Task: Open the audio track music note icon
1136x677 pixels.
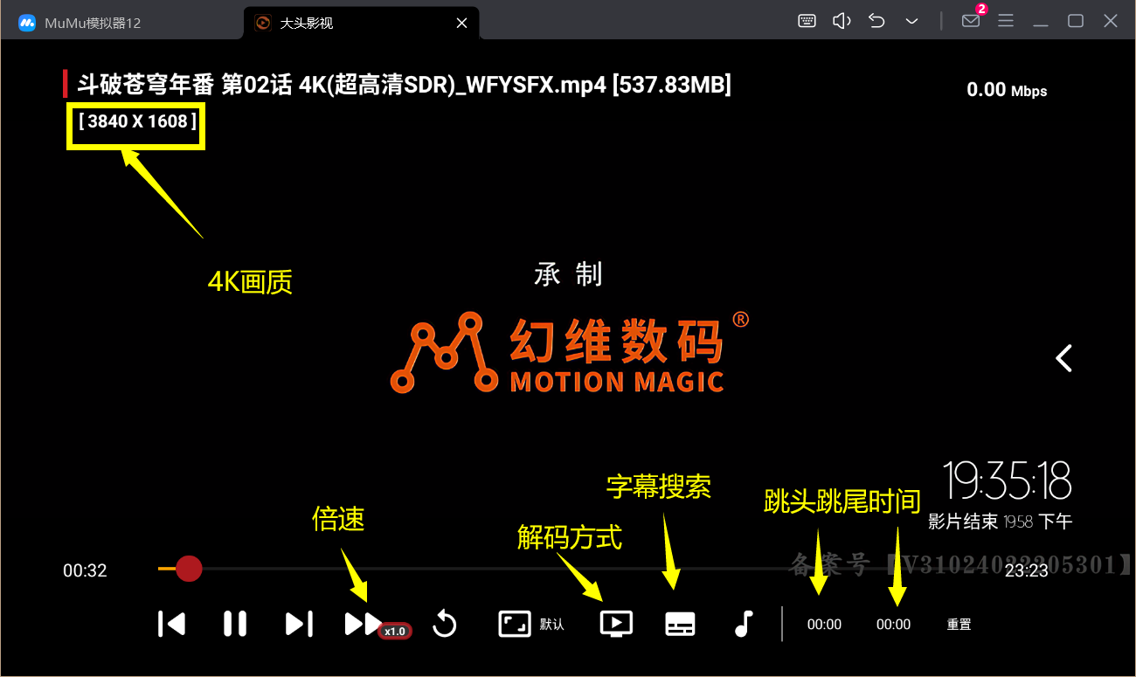Action: point(744,624)
